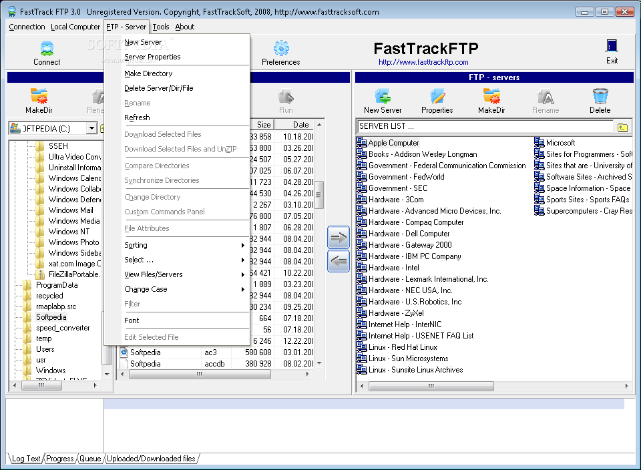Select Apple Computer server icon

click(x=361, y=142)
